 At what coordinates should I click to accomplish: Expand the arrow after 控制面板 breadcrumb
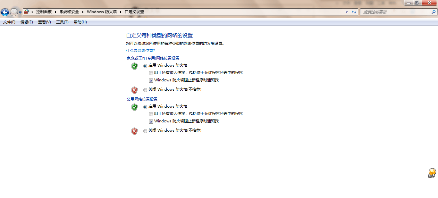coord(56,12)
